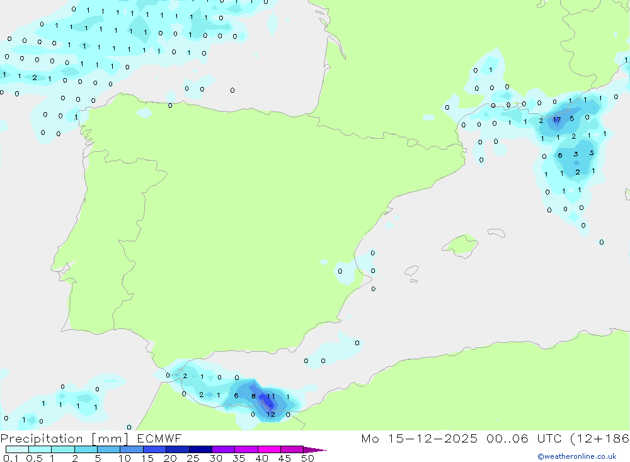Click the 40–45 mm magenta legend swatch
The height and width of the screenshot is (462, 630).
pos(269,449)
